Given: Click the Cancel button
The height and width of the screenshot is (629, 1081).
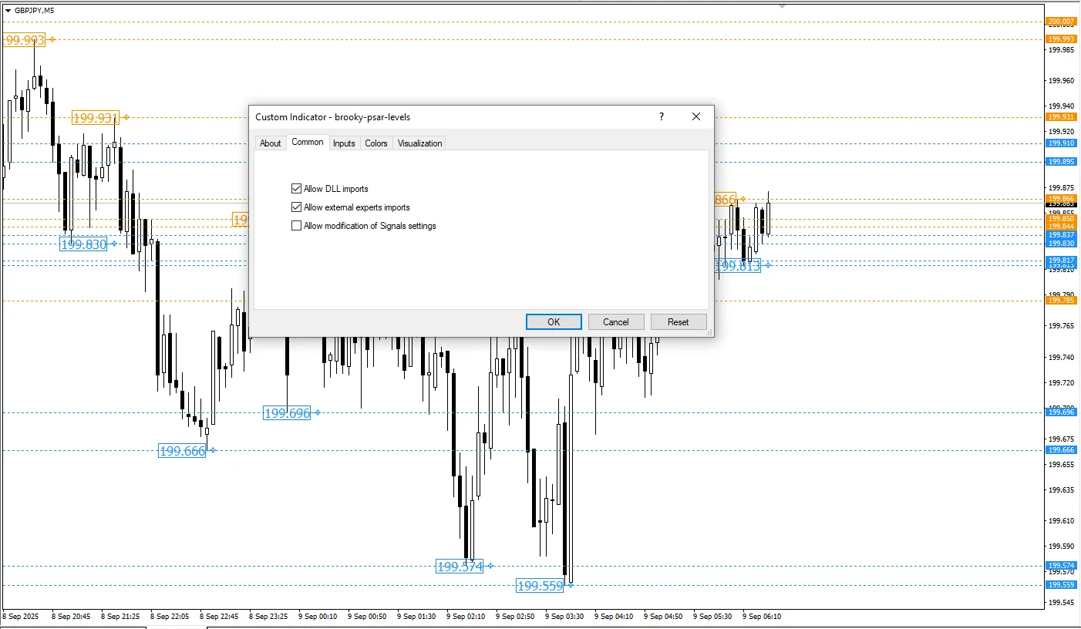Looking at the screenshot, I should click(616, 322).
